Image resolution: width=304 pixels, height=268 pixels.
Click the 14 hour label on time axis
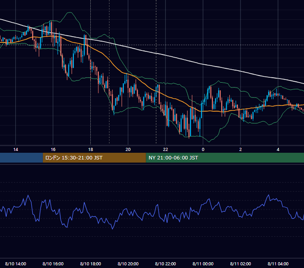(x=16, y=150)
